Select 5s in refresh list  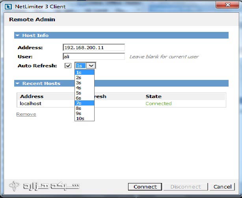click(x=85, y=93)
